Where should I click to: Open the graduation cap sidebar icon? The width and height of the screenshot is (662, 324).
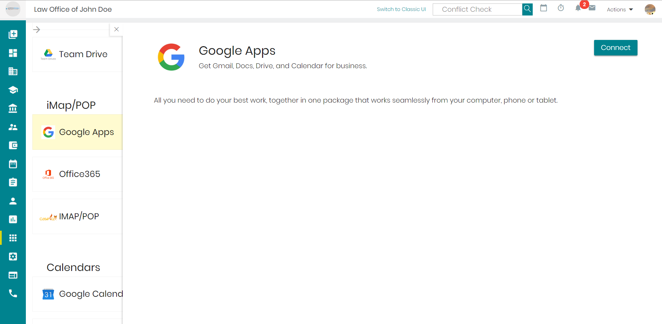(13, 90)
